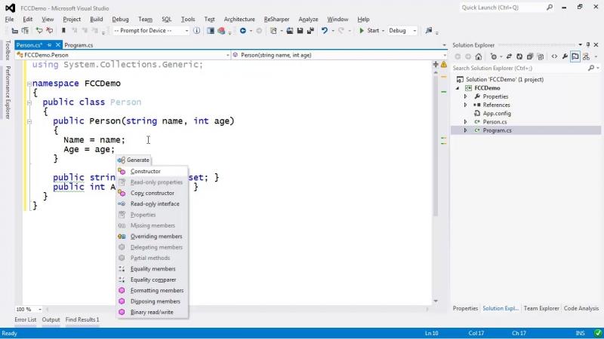604x339 pixels.
Task: Open the Toolbox side tab
Action: 8,50
